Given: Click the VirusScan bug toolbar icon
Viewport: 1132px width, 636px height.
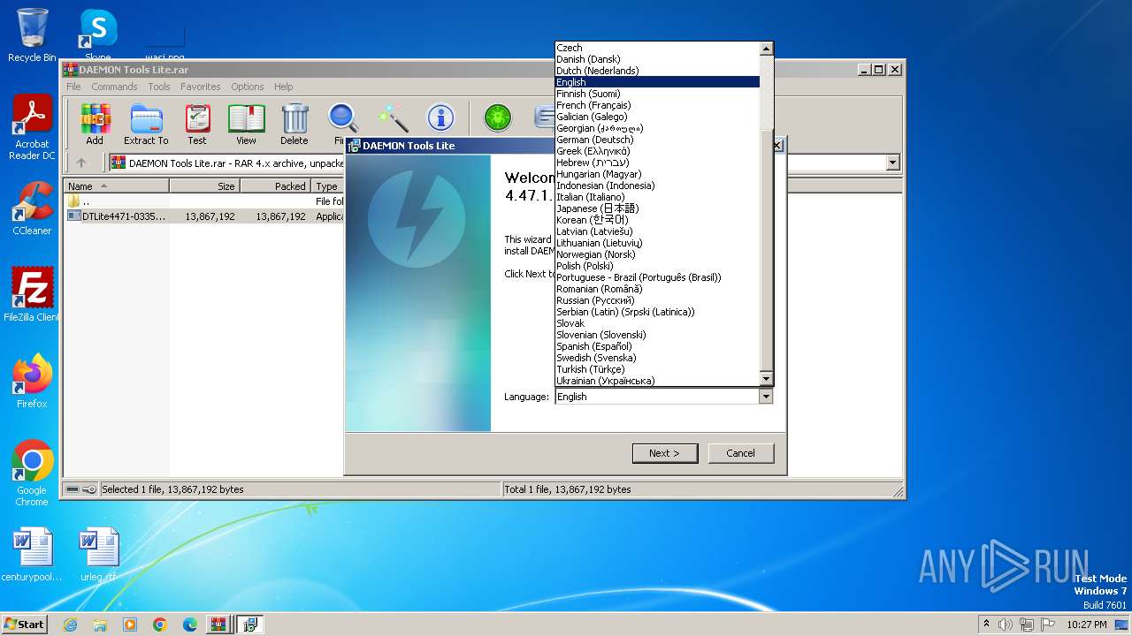Looking at the screenshot, I should tap(498, 118).
